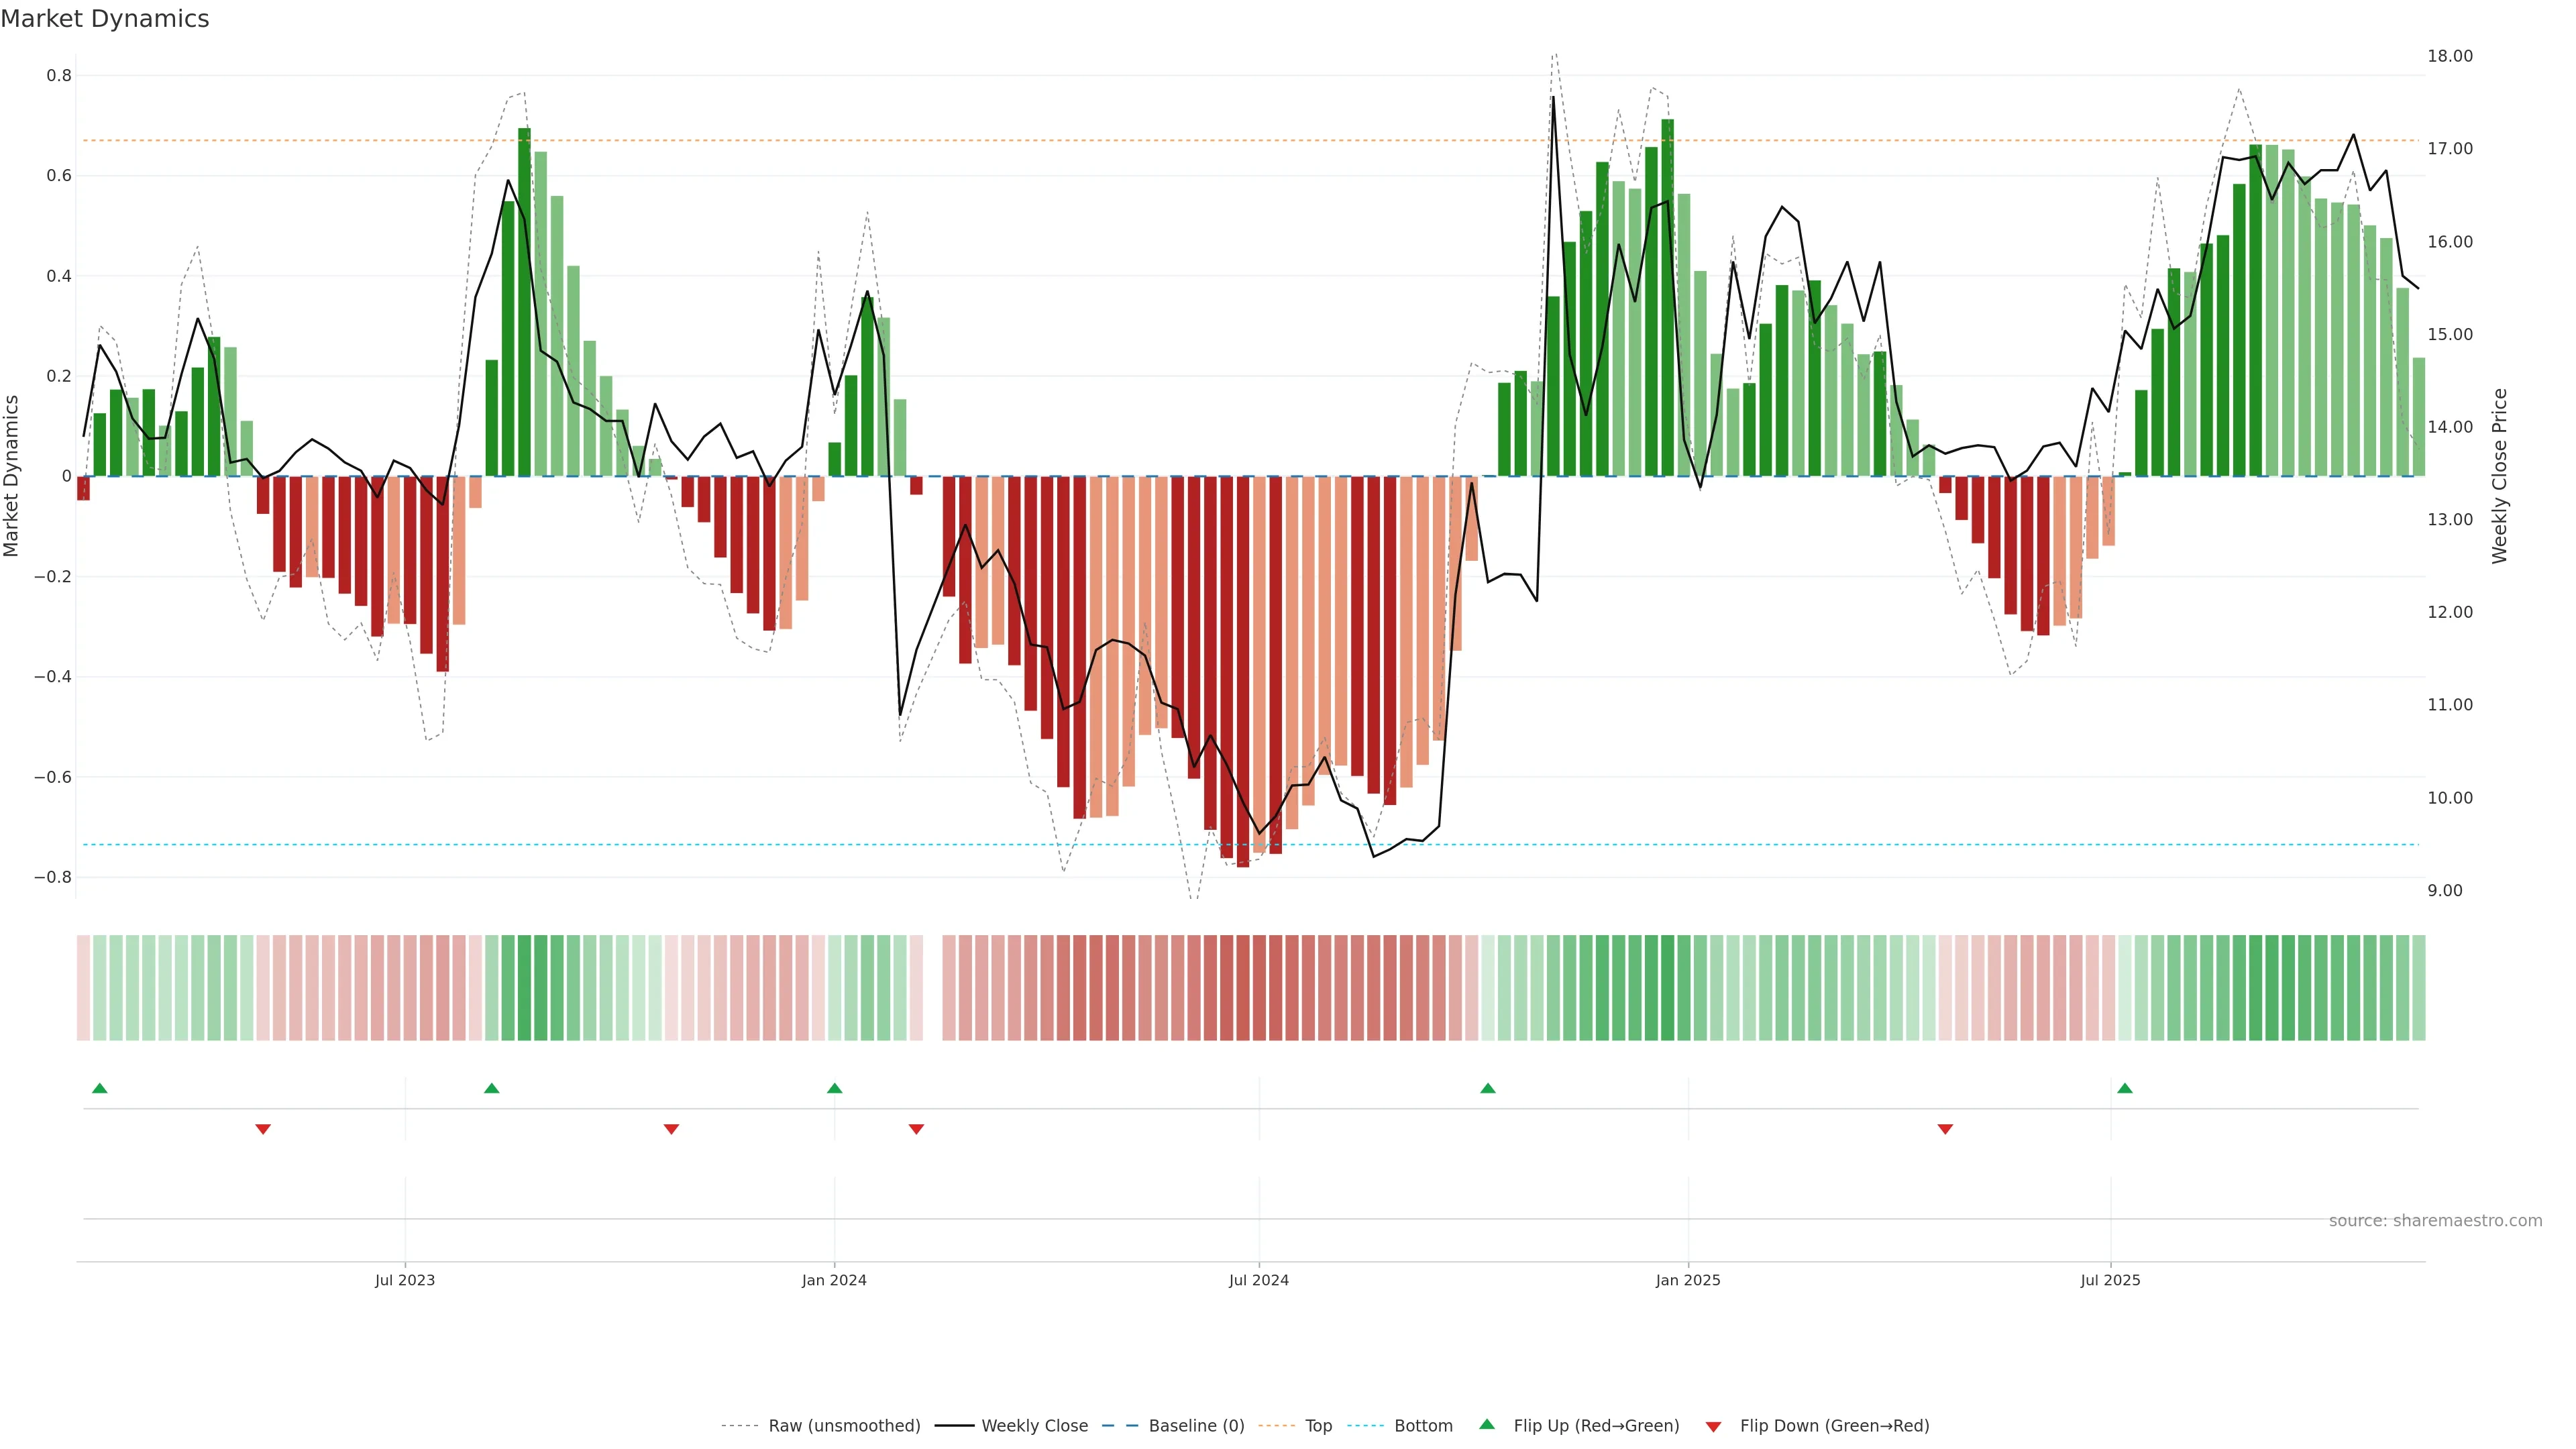Click the last flip-down marker after Jan 2024
The height and width of the screenshot is (1449, 2576).
pos(916,1129)
